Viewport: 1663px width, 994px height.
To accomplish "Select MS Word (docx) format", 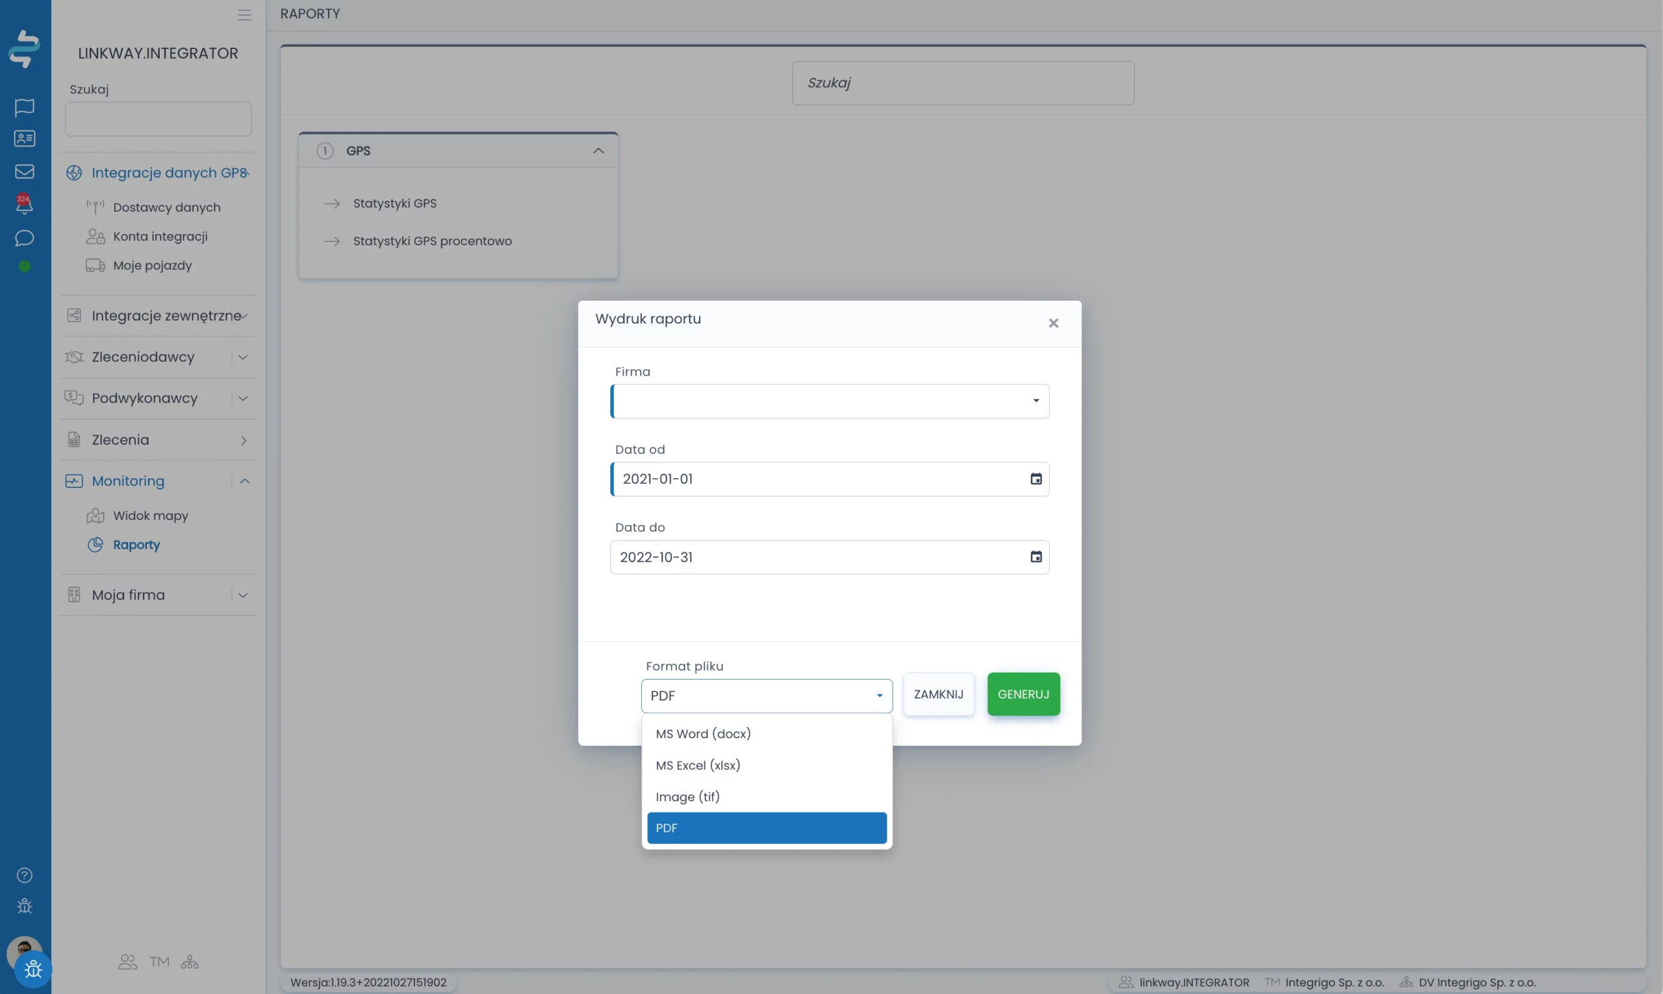I will [766, 733].
